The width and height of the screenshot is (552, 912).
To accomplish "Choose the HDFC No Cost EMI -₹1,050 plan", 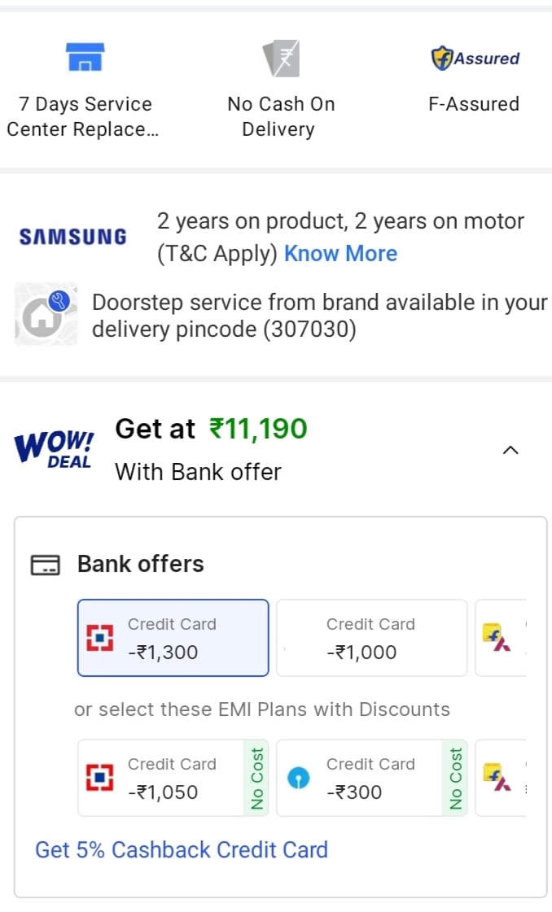I will 173,778.
